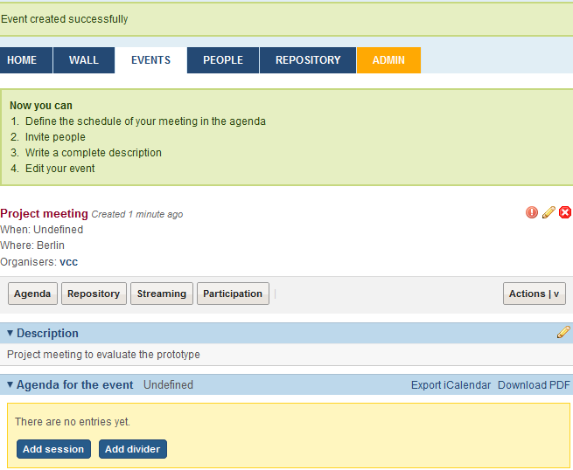Click the red delete event icon
Viewport: 573px width, 470px height.
click(x=565, y=212)
